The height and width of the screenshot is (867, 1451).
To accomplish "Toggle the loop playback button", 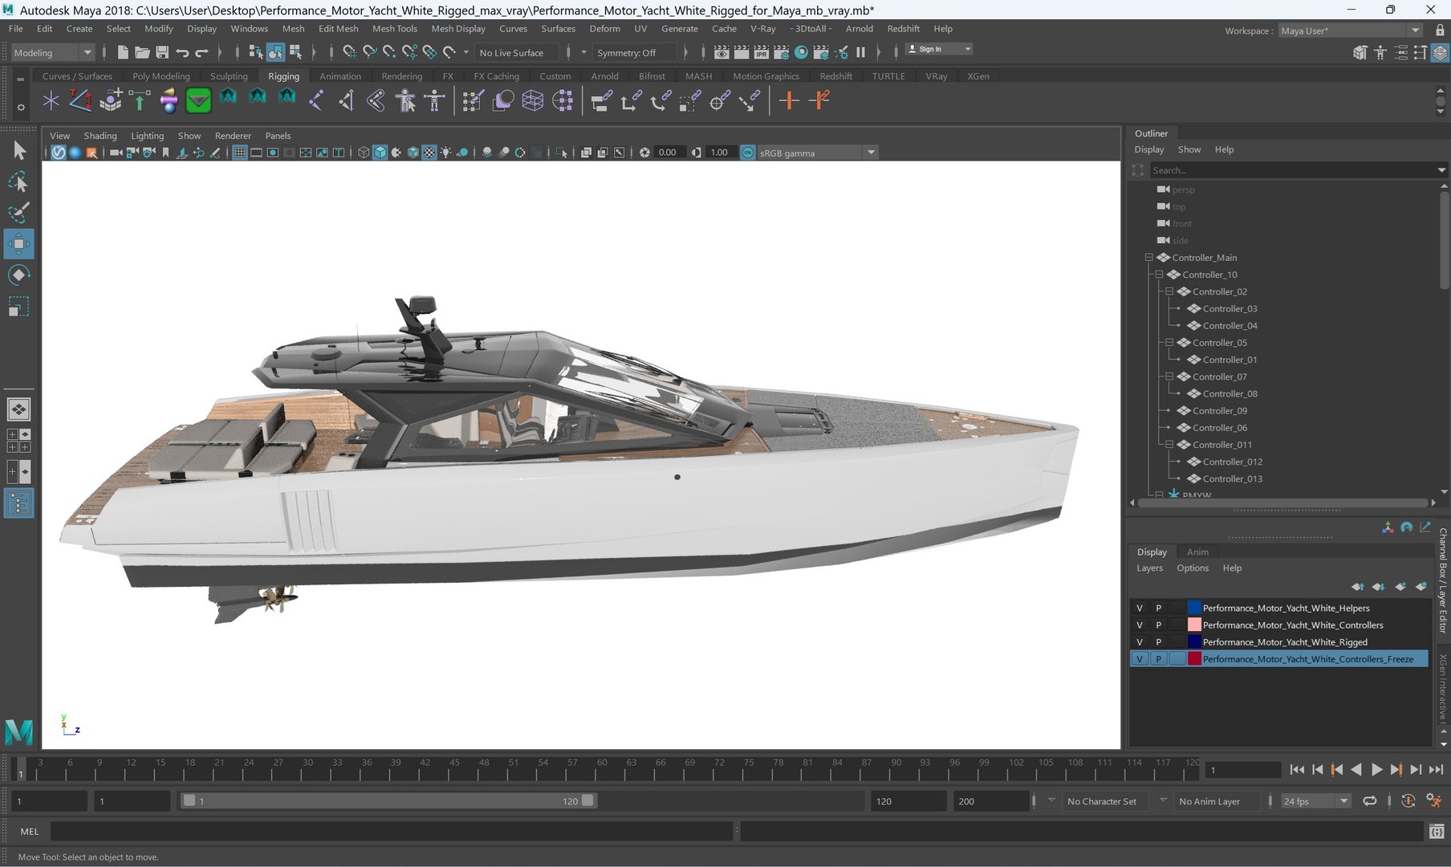I will pyautogui.click(x=1370, y=800).
